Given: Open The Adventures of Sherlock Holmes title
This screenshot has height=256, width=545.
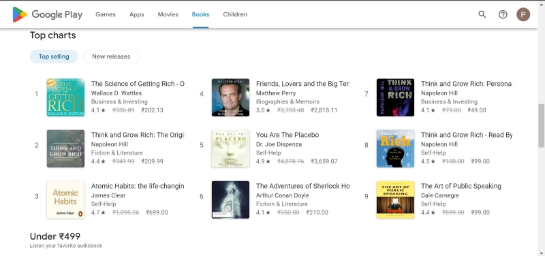Looking at the screenshot, I should [302, 186].
